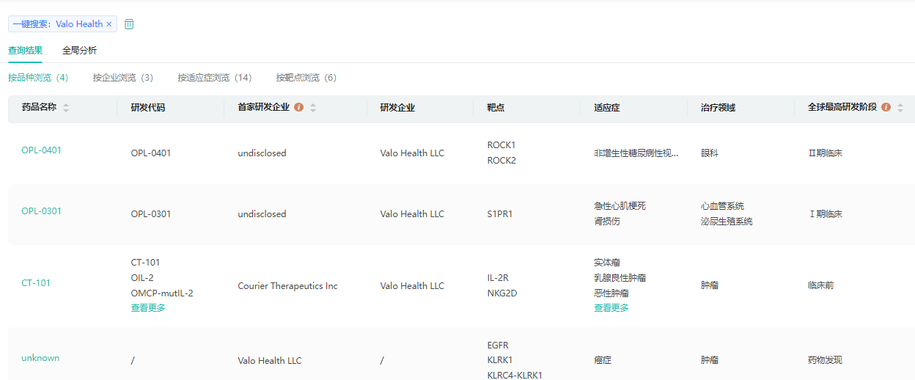Clear all filters with trash icon
The height and width of the screenshot is (380, 915).
click(129, 24)
